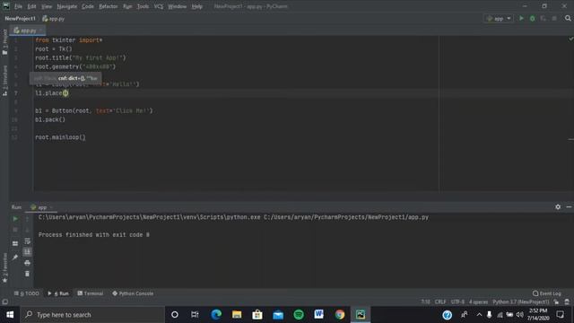Viewport: 574px width, 323px height.
Task: Click 'Type here to search' taskbar box
Action: click(x=92, y=315)
